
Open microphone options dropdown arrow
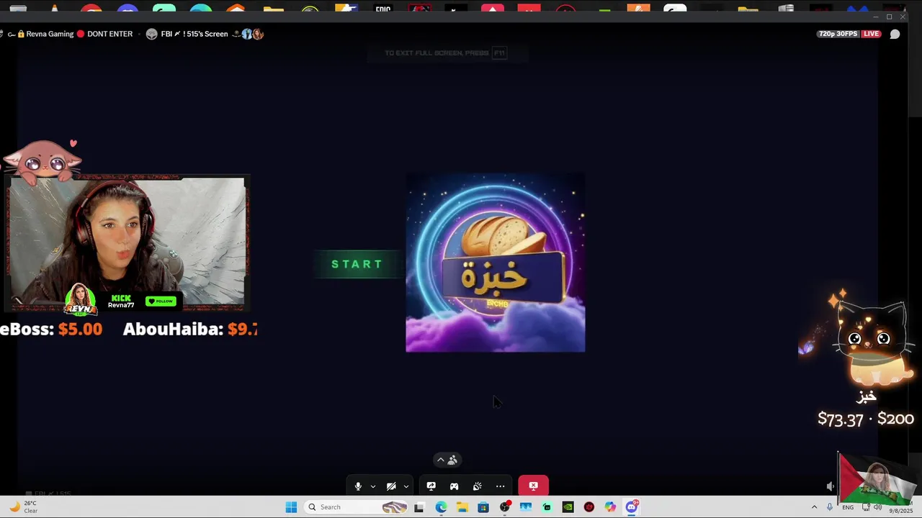click(372, 486)
